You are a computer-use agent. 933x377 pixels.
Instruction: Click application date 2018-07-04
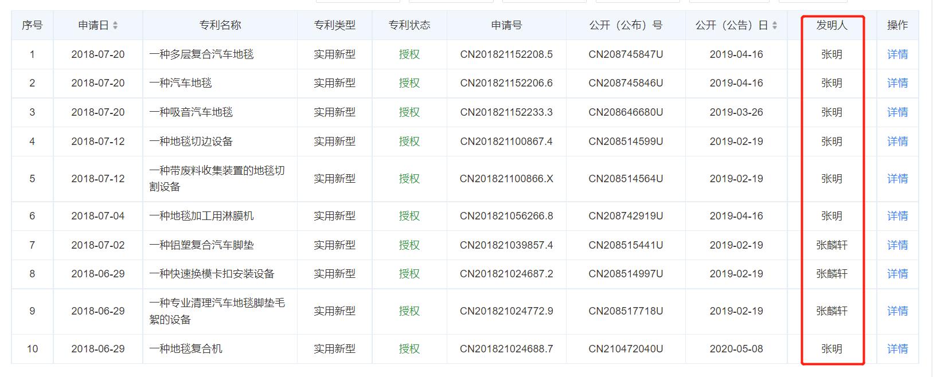tap(98, 216)
